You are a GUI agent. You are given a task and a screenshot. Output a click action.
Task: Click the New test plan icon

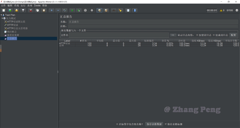click(x=4, y=10)
